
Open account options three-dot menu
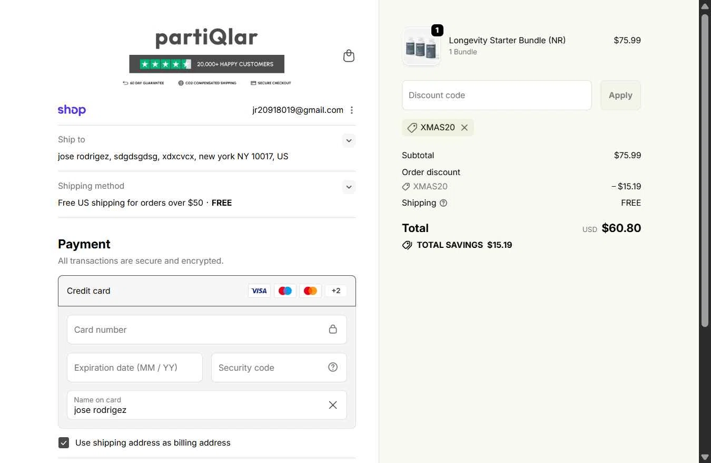pos(352,110)
